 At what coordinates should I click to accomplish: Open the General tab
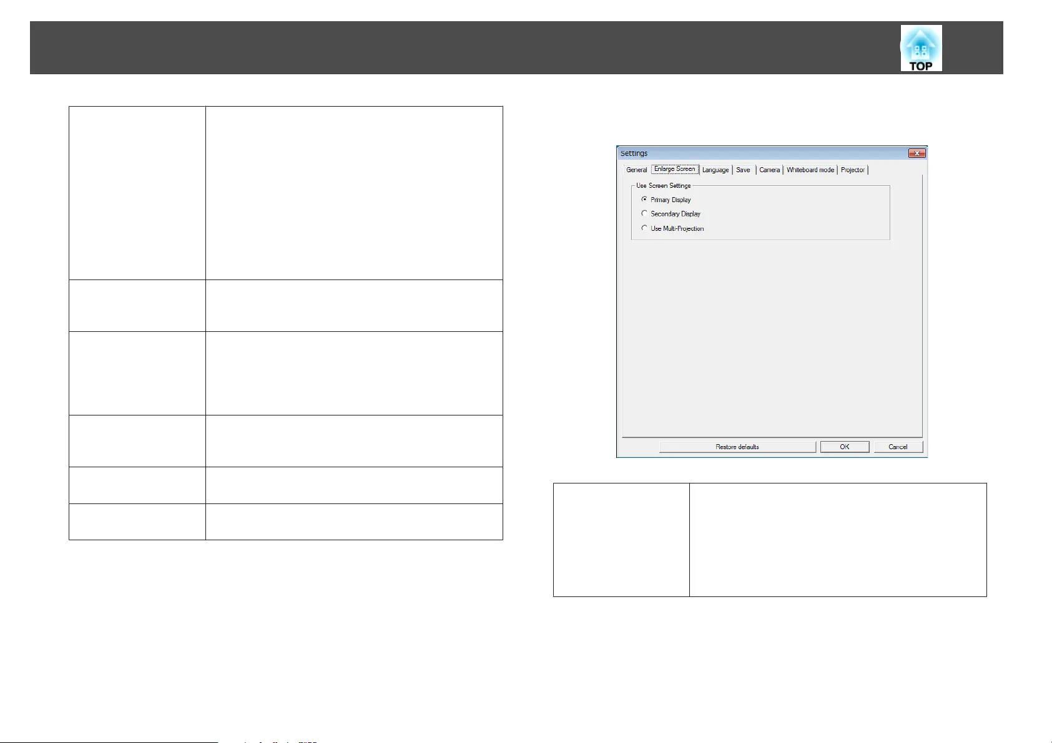(636, 170)
